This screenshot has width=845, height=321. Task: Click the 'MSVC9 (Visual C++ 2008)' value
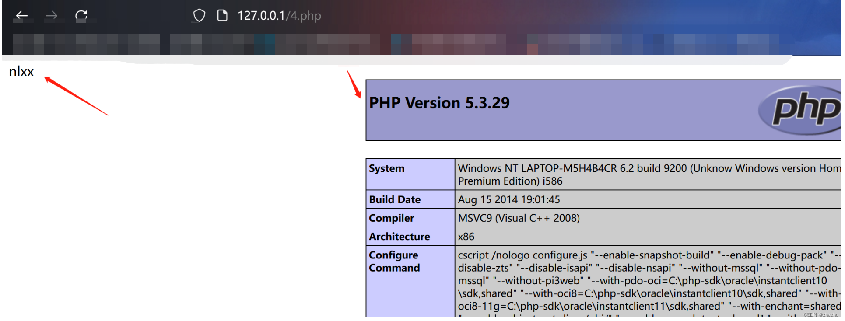coord(519,218)
